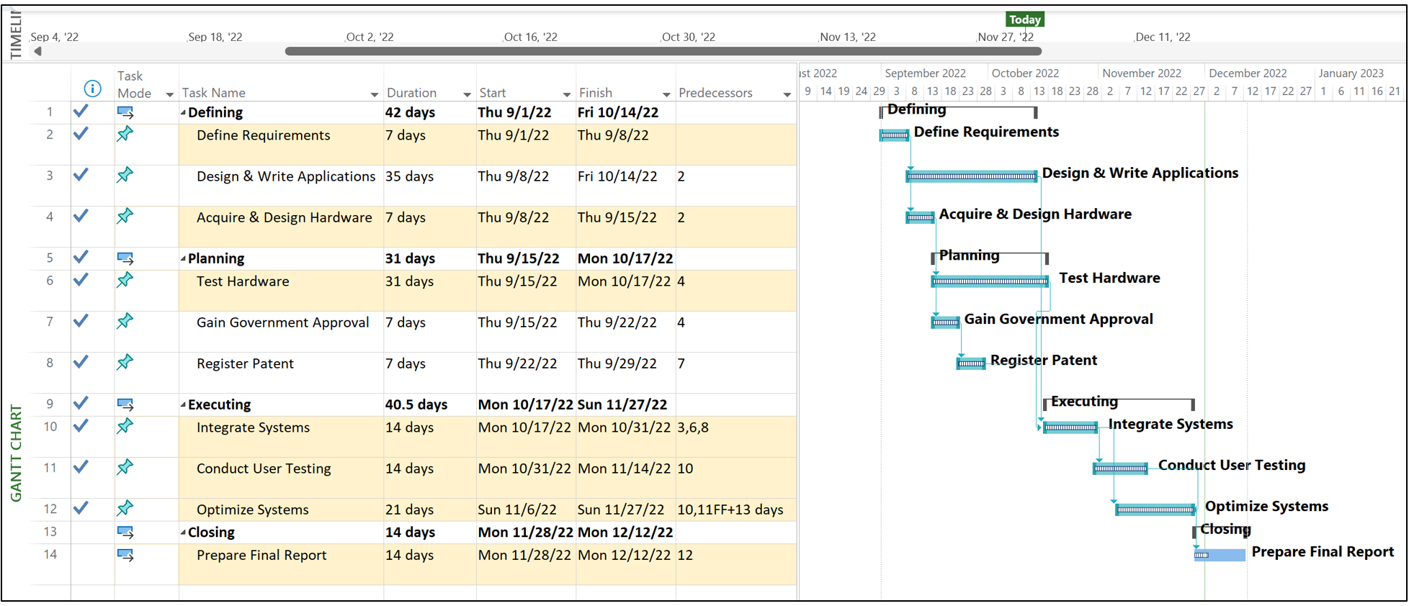The image size is (1409, 606).
Task: Click the checkmark for Design & Write Applications
Action: (81, 175)
